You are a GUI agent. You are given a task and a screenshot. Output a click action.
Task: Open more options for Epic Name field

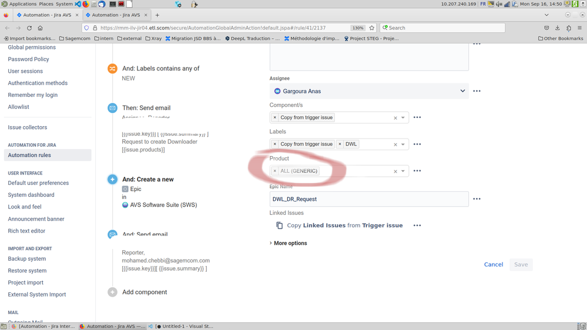[477, 199]
